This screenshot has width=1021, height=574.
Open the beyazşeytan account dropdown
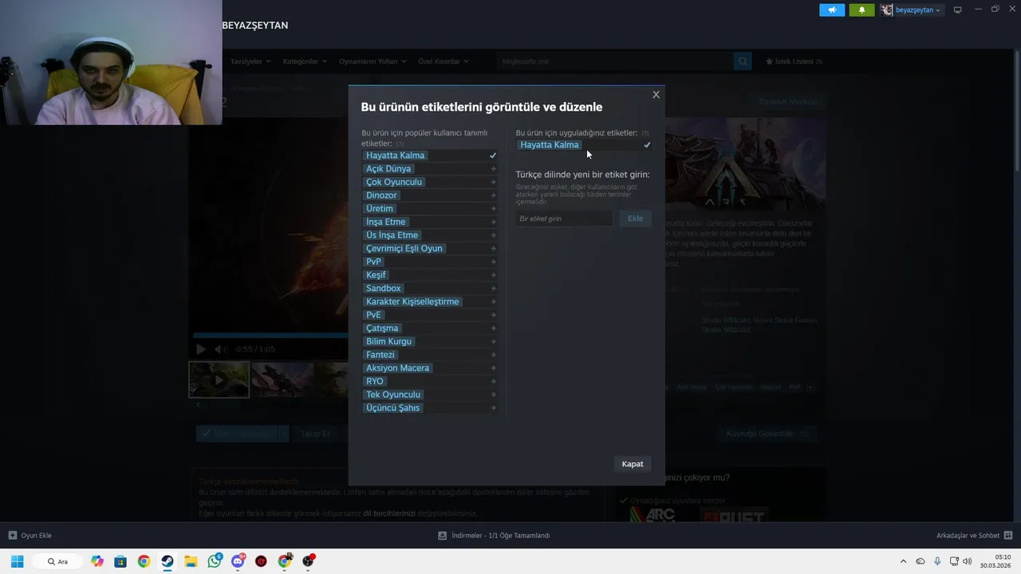point(918,10)
